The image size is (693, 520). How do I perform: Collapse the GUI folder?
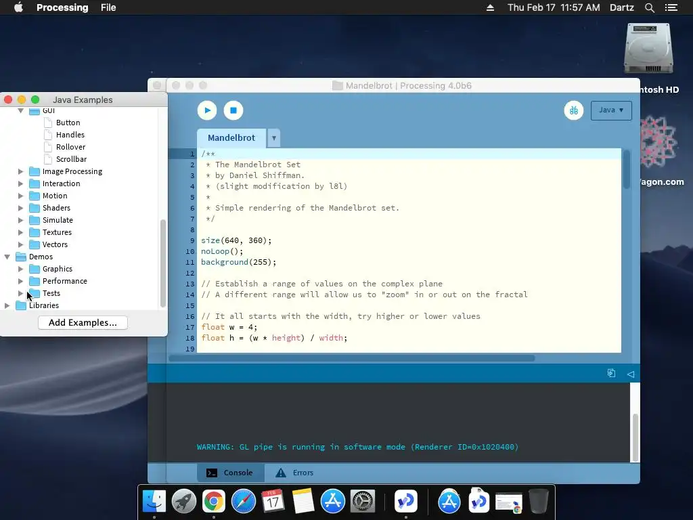[21, 110]
